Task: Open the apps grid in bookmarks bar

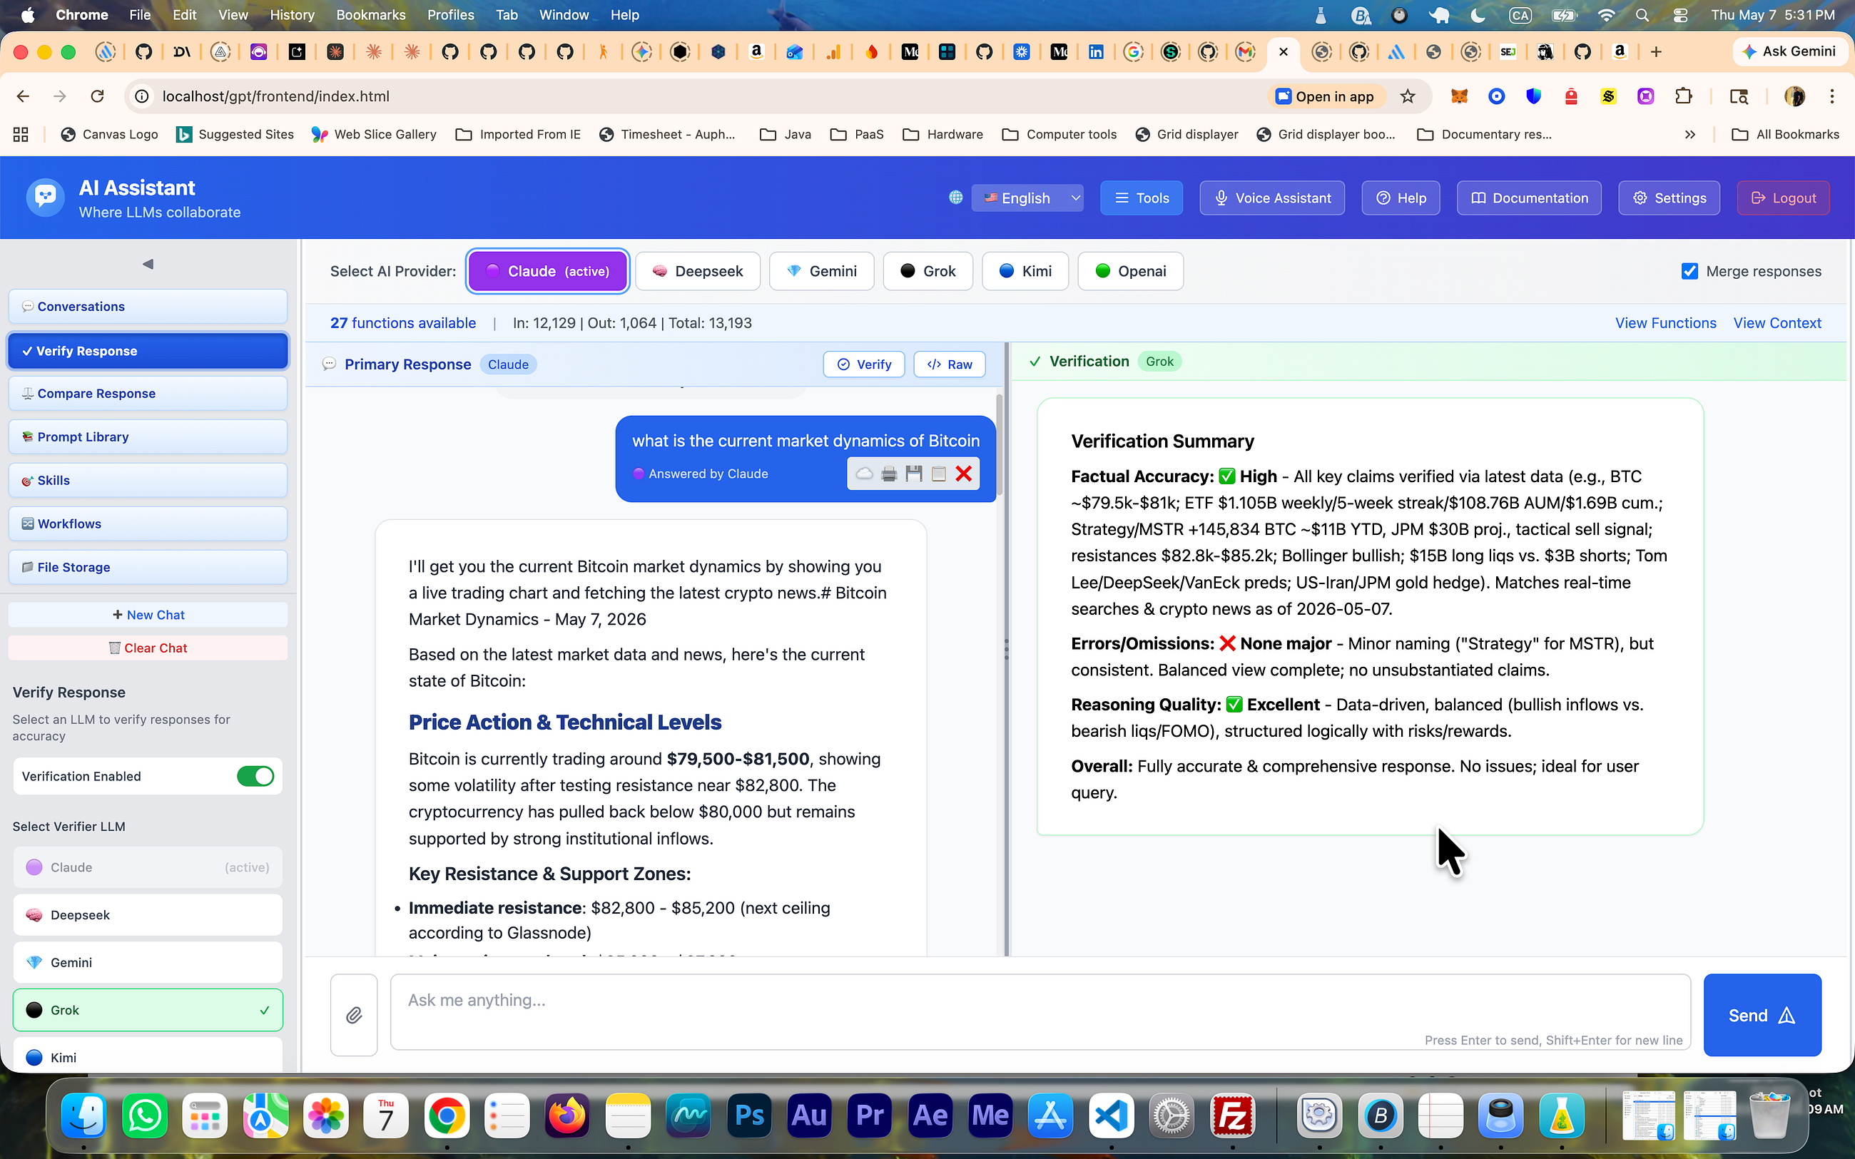Action: (x=21, y=134)
